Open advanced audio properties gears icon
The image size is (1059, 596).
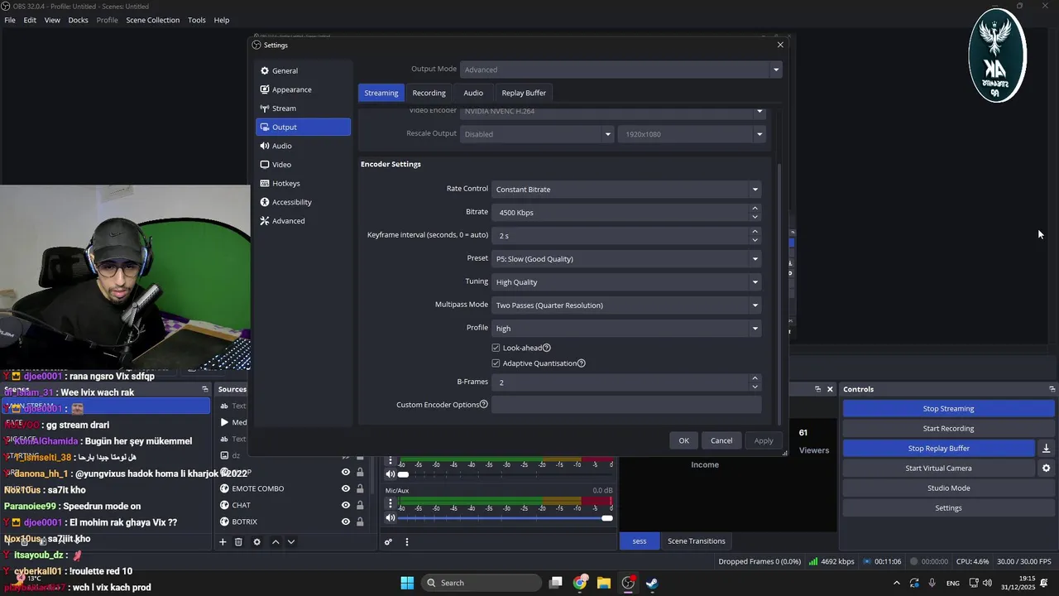click(387, 542)
